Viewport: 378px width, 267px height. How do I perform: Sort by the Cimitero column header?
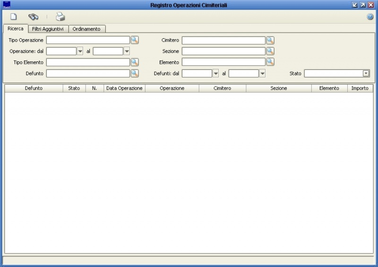[x=222, y=88]
